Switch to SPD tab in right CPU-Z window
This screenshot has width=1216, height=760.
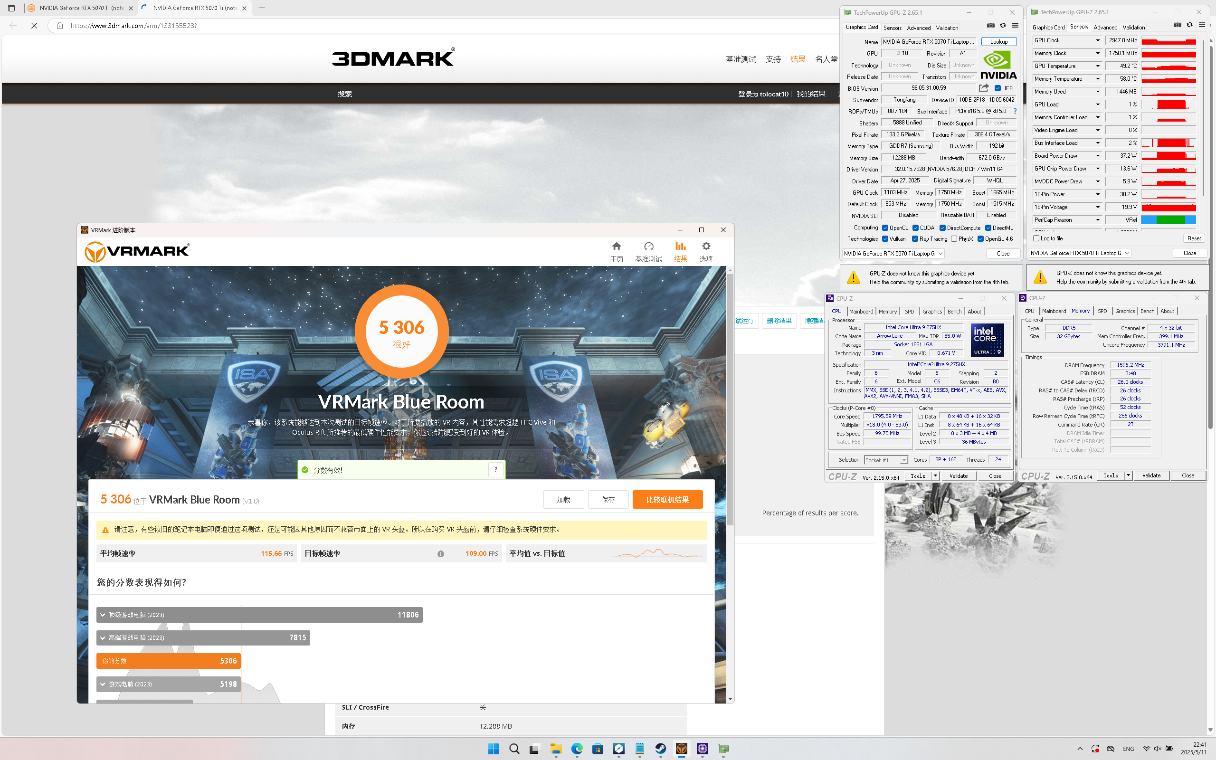tap(1102, 311)
